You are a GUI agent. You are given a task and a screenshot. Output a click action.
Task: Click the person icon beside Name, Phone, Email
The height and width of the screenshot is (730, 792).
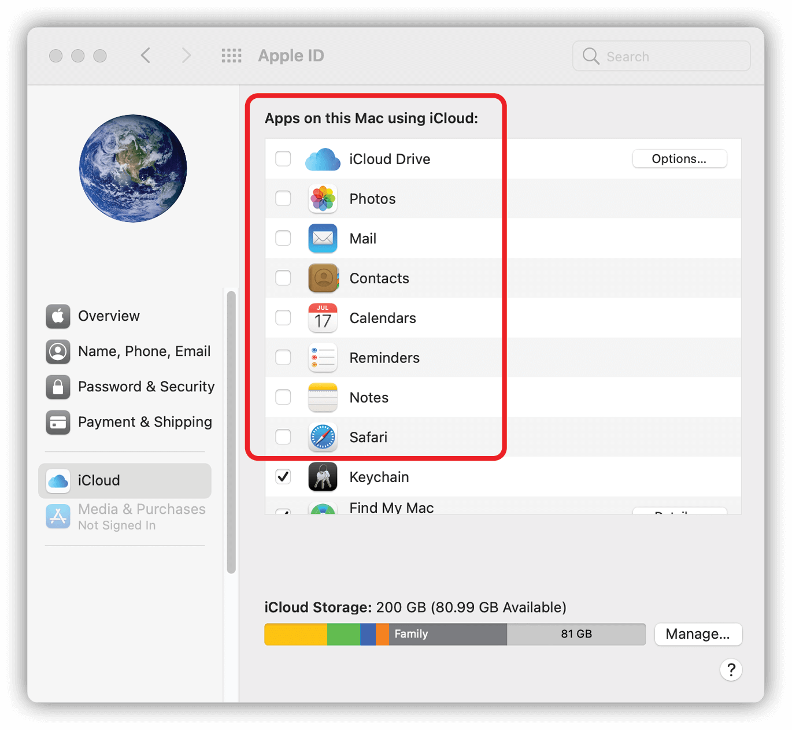(x=58, y=351)
